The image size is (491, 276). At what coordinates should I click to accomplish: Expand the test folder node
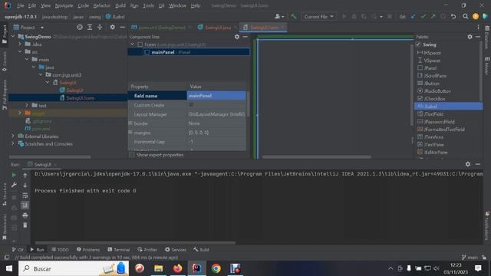[x=27, y=106]
